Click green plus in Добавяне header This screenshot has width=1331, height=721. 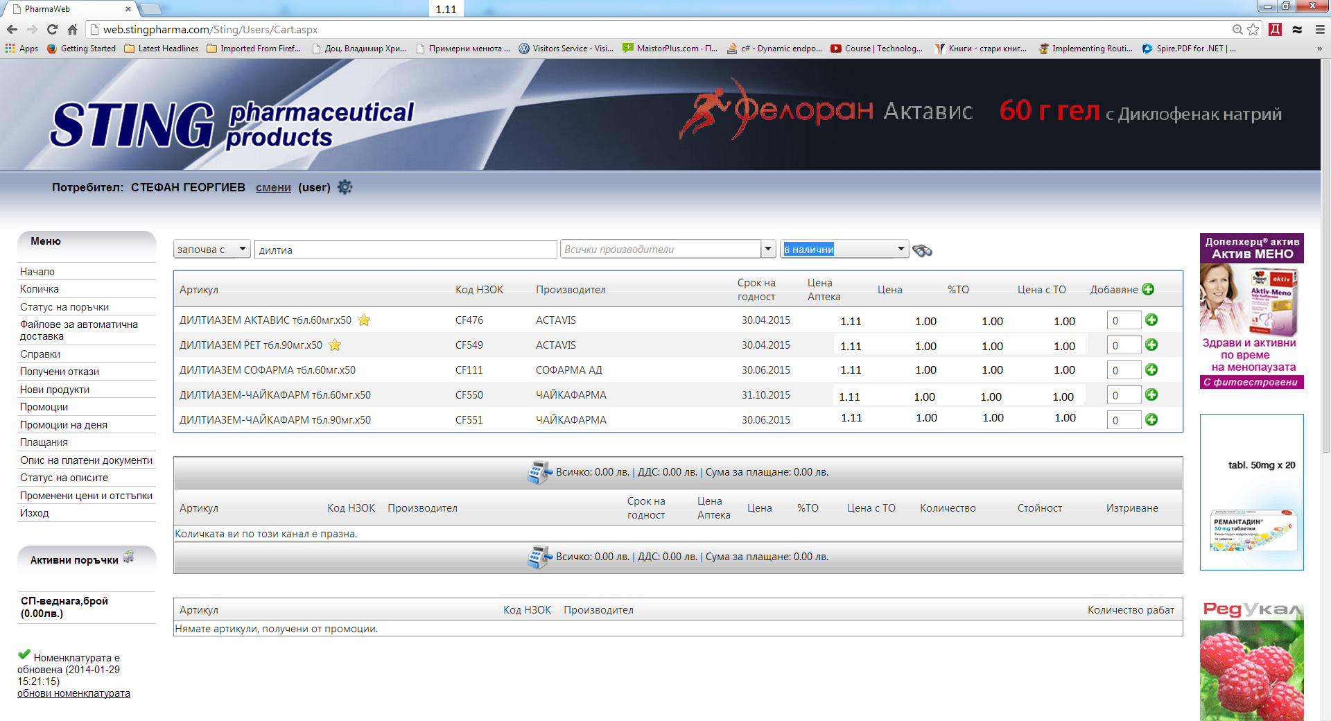click(x=1148, y=289)
